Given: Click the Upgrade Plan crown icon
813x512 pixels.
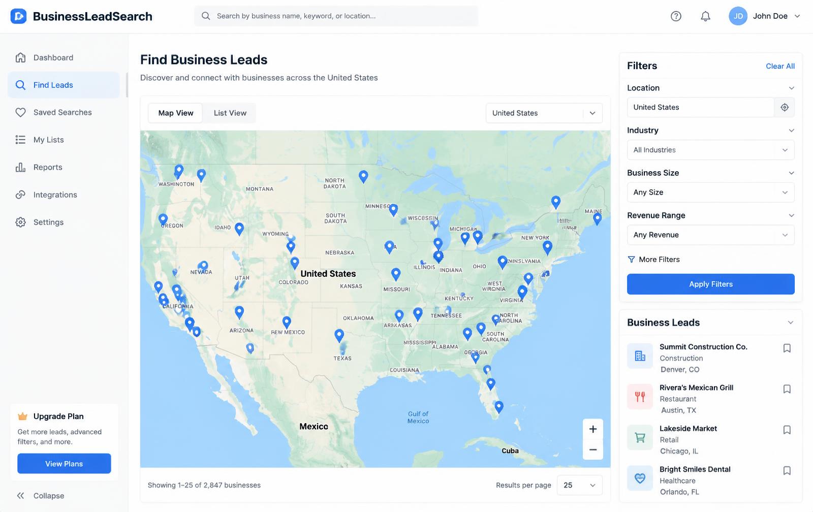Looking at the screenshot, I should tap(22, 417).
